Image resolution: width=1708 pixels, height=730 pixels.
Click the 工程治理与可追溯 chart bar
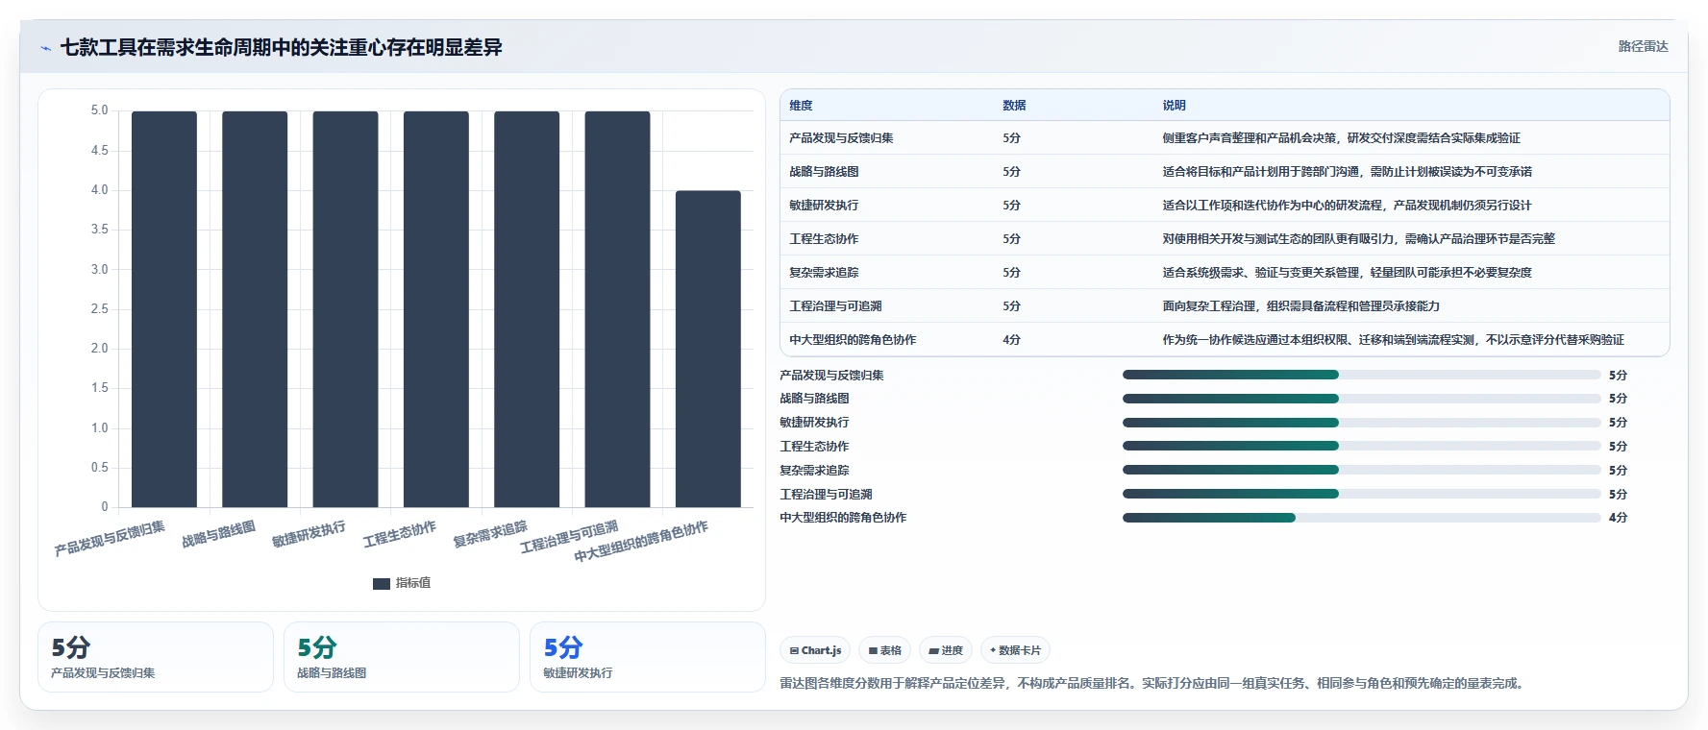click(x=617, y=309)
